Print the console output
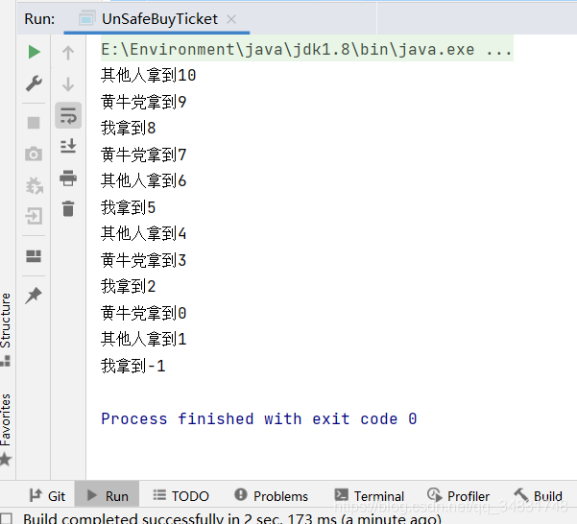This screenshot has width=577, height=524. pos(68,178)
